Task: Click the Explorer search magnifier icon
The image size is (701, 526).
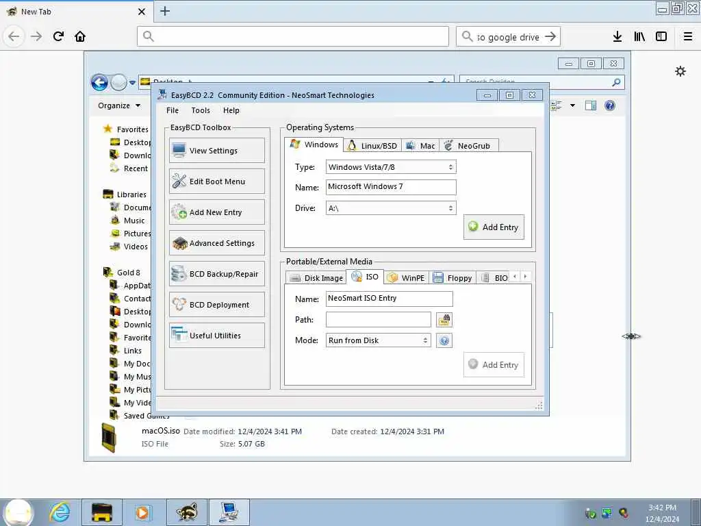Action: [x=617, y=82]
